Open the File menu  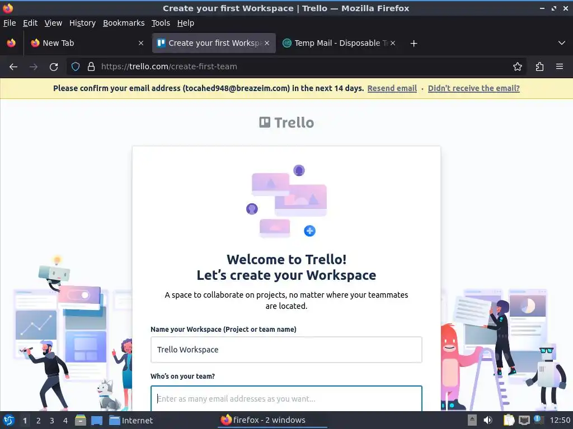pyautogui.click(x=10, y=23)
